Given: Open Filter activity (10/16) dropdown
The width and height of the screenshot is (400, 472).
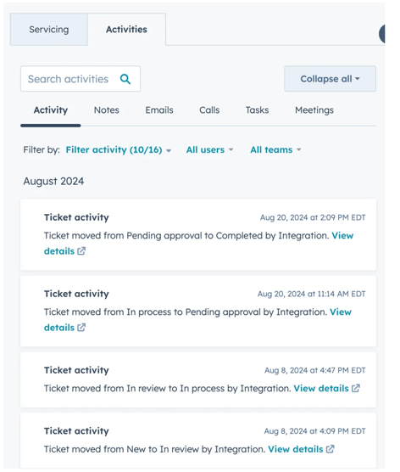Looking at the screenshot, I should pyautogui.click(x=119, y=149).
